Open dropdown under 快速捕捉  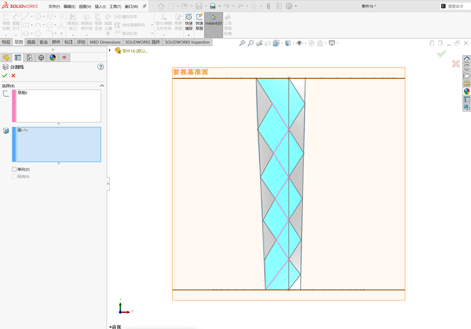point(189,35)
